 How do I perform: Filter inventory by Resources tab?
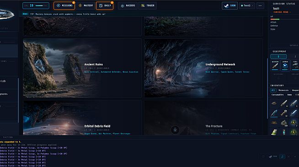pos(283,90)
